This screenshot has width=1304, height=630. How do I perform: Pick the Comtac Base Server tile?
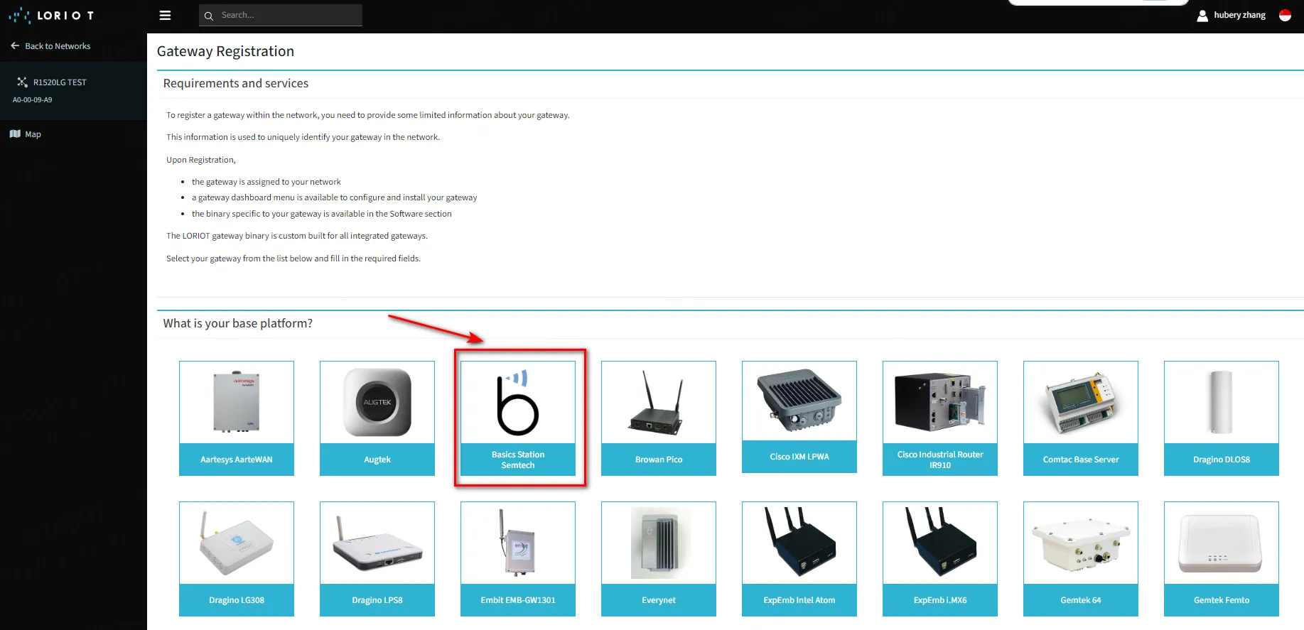point(1081,418)
